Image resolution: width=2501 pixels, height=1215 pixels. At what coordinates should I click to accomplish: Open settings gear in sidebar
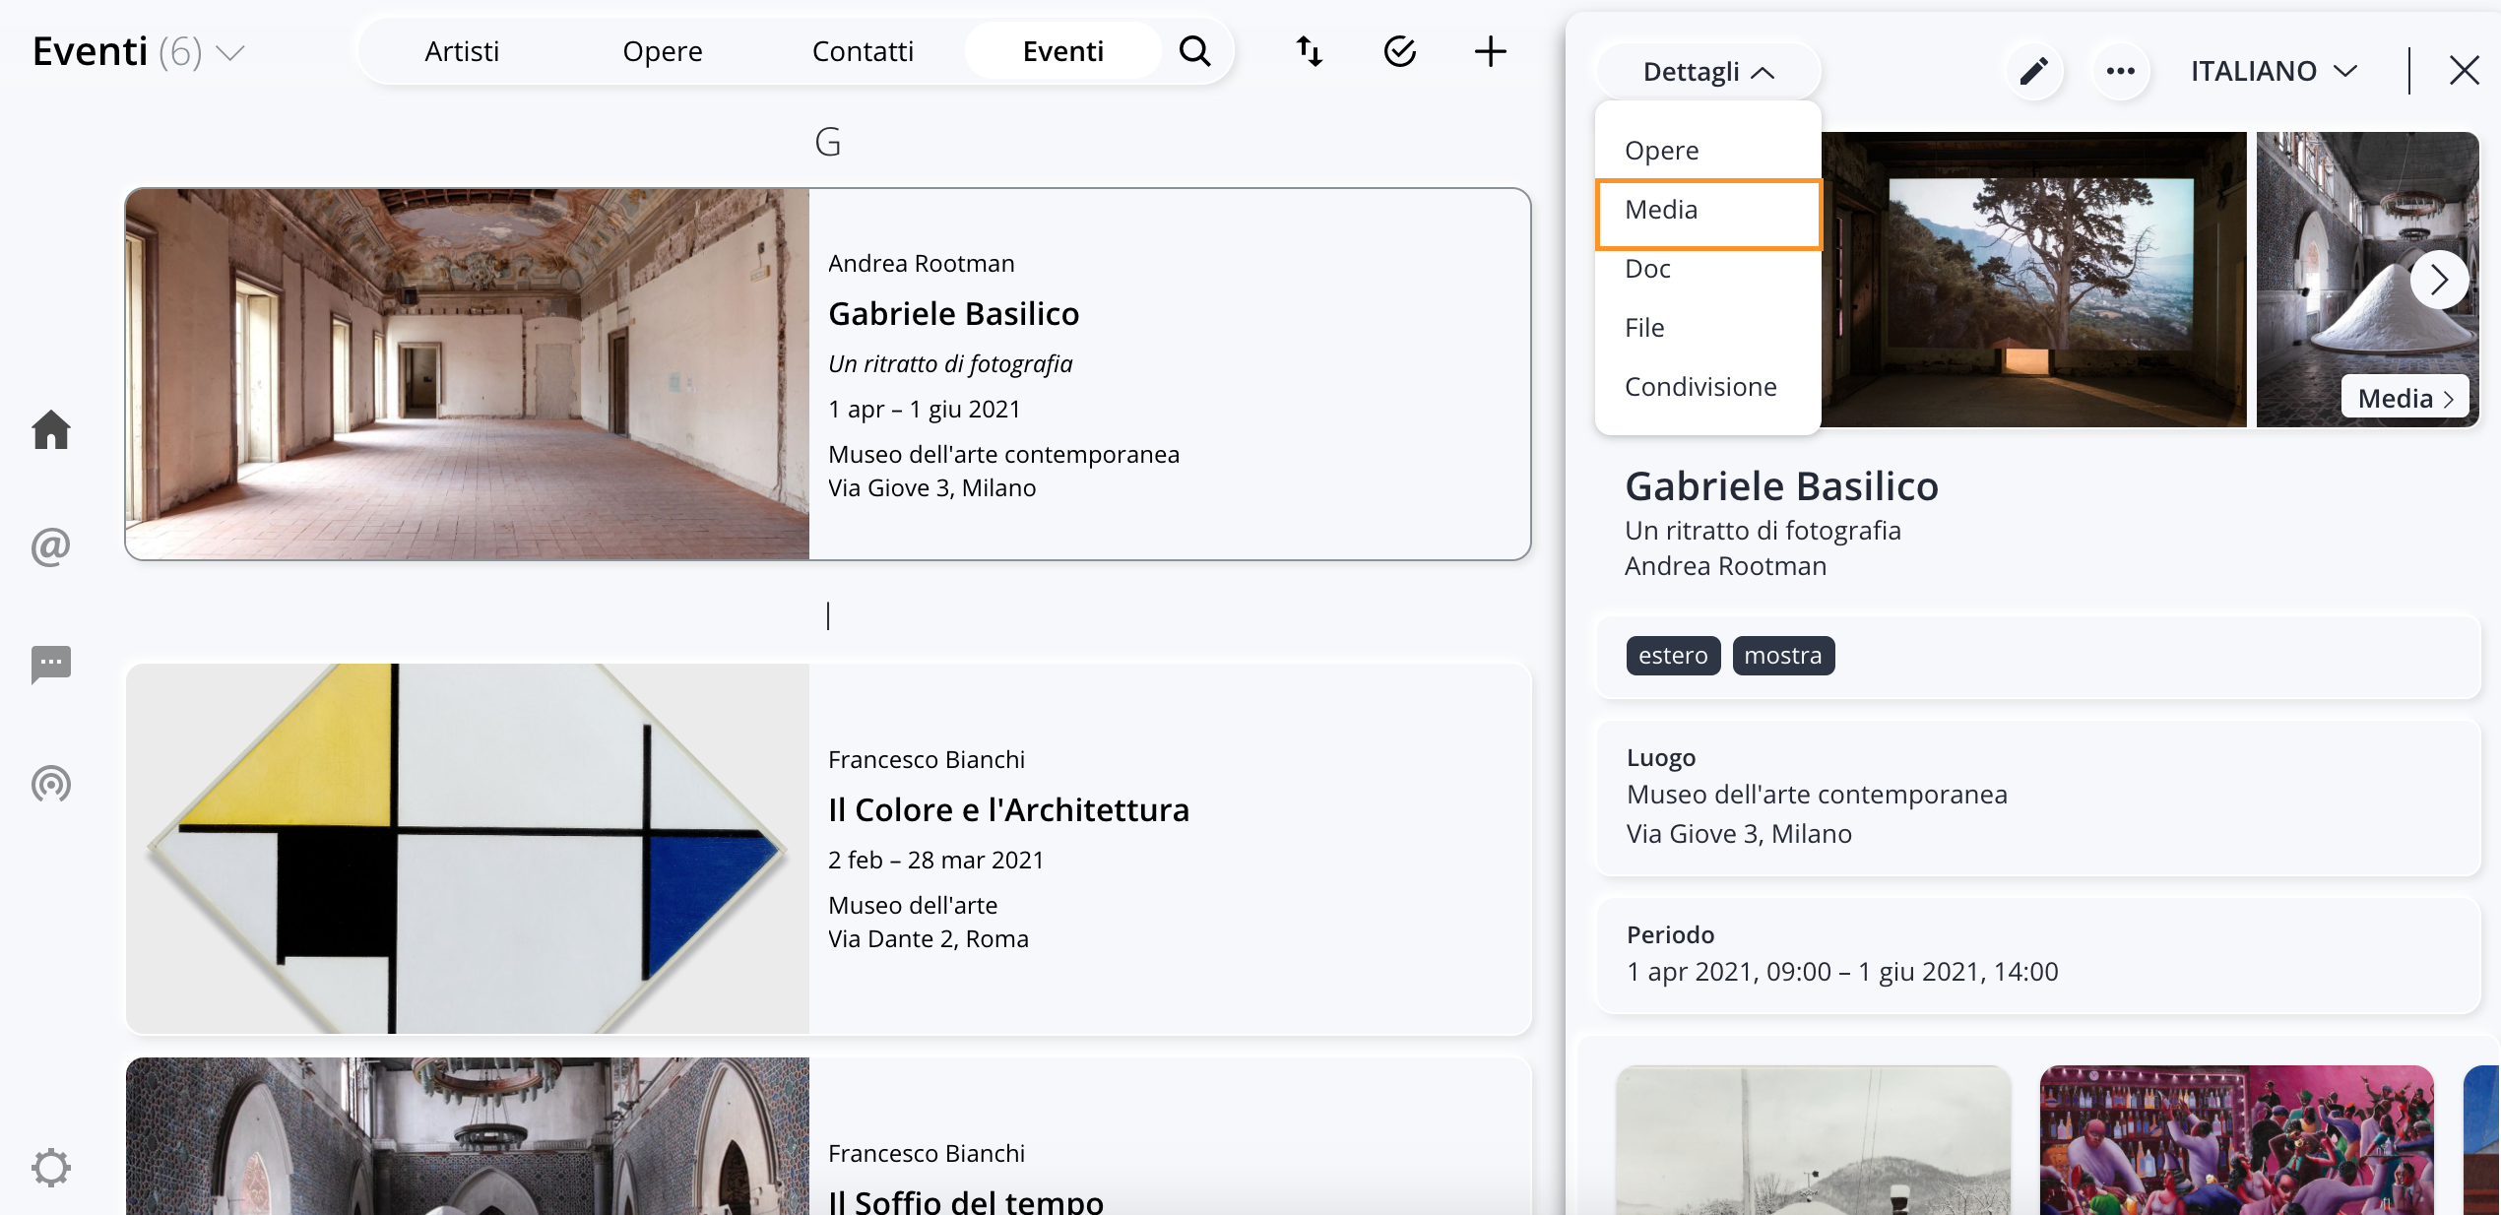51,1168
